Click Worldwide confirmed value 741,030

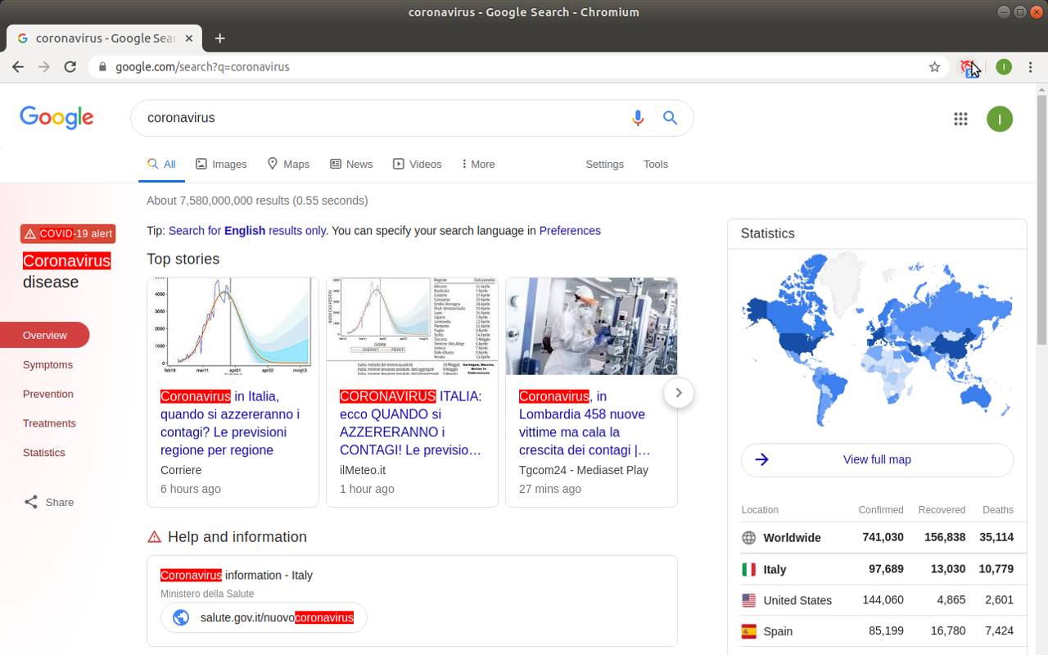(x=883, y=538)
